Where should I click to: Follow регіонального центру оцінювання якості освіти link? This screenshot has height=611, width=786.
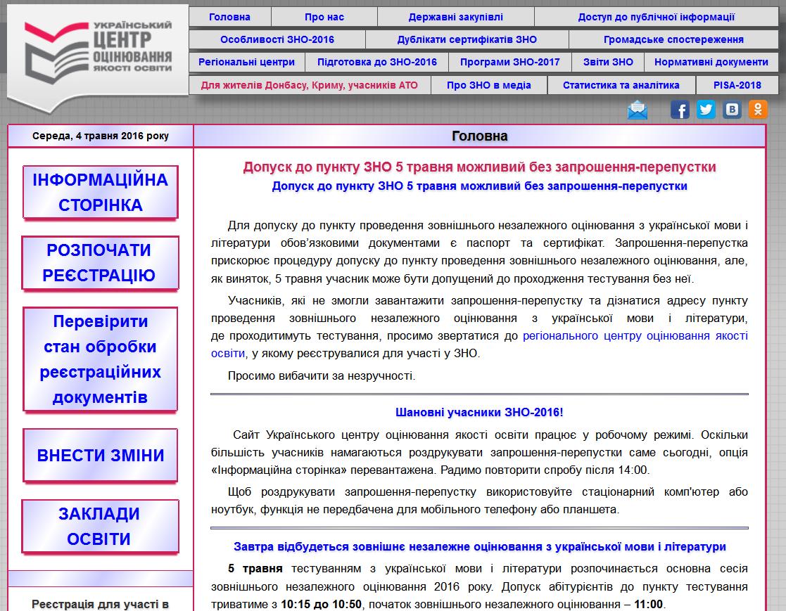point(635,336)
